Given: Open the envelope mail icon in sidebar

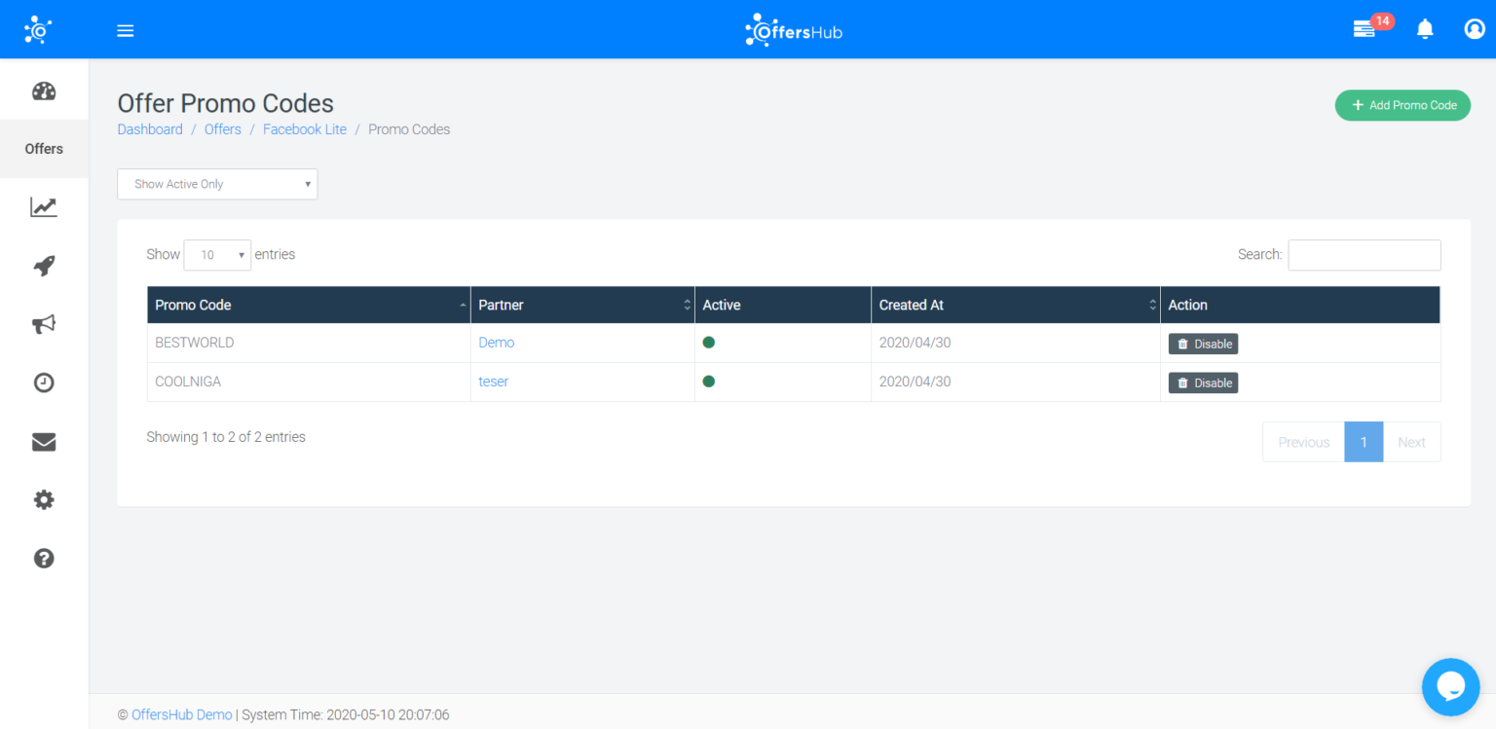Looking at the screenshot, I should (x=44, y=442).
